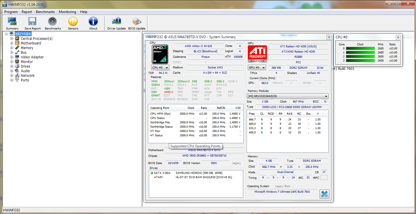Click the Video Adapter tree icon
416x214 pixels.
point(17,57)
